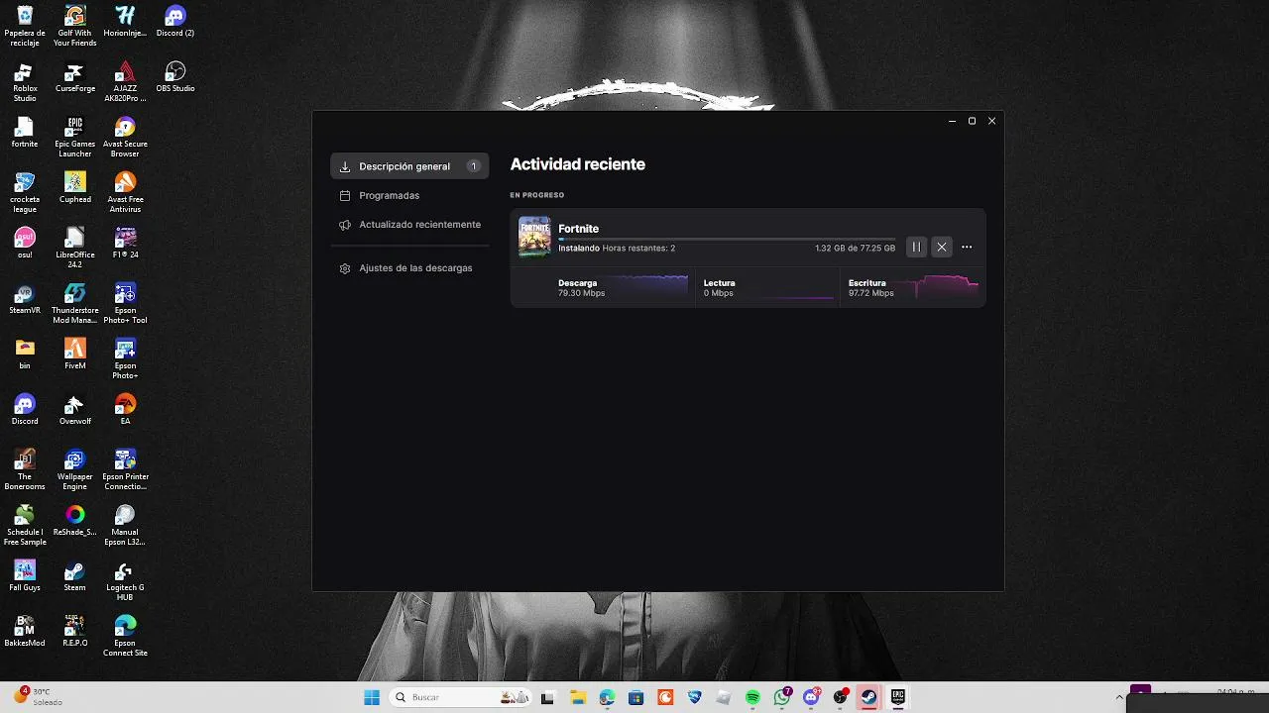Maximize the downloads window
This screenshot has width=1269, height=713.
click(x=972, y=121)
